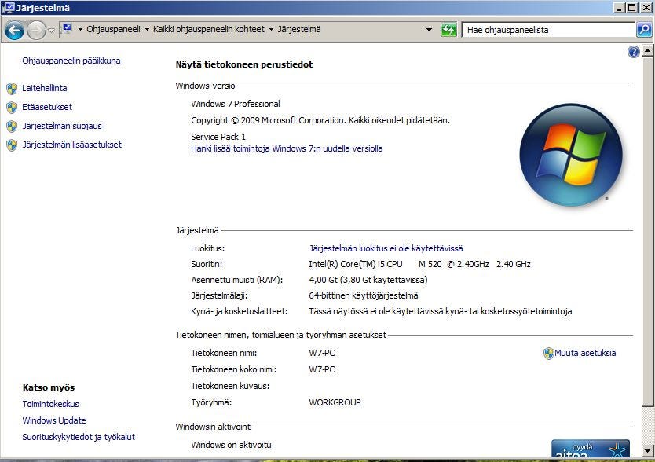
Task: Click the search magnifier icon
Action: (x=643, y=30)
